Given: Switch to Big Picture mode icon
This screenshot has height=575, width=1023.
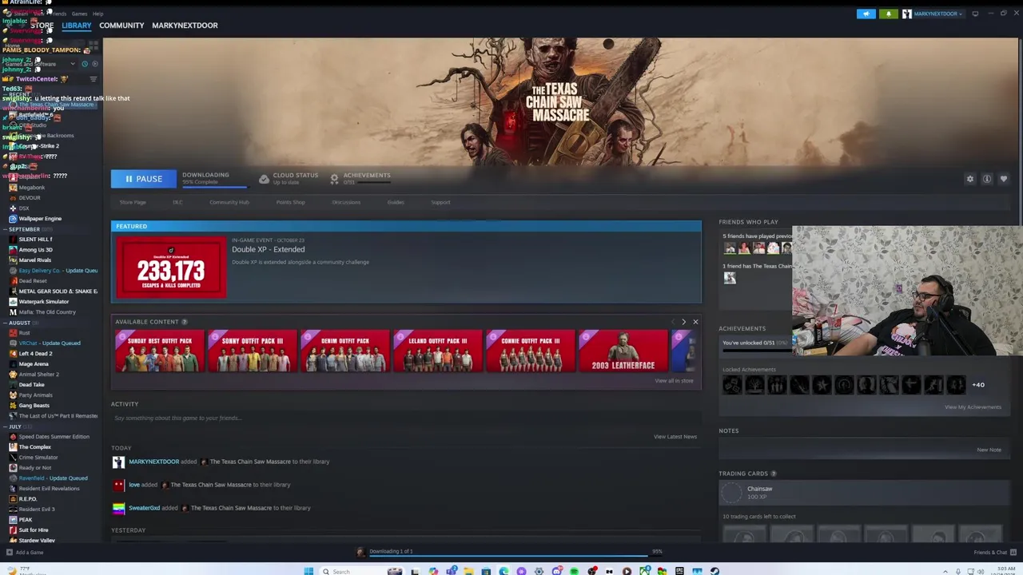Looking at the screenshot, I should 973,14.
